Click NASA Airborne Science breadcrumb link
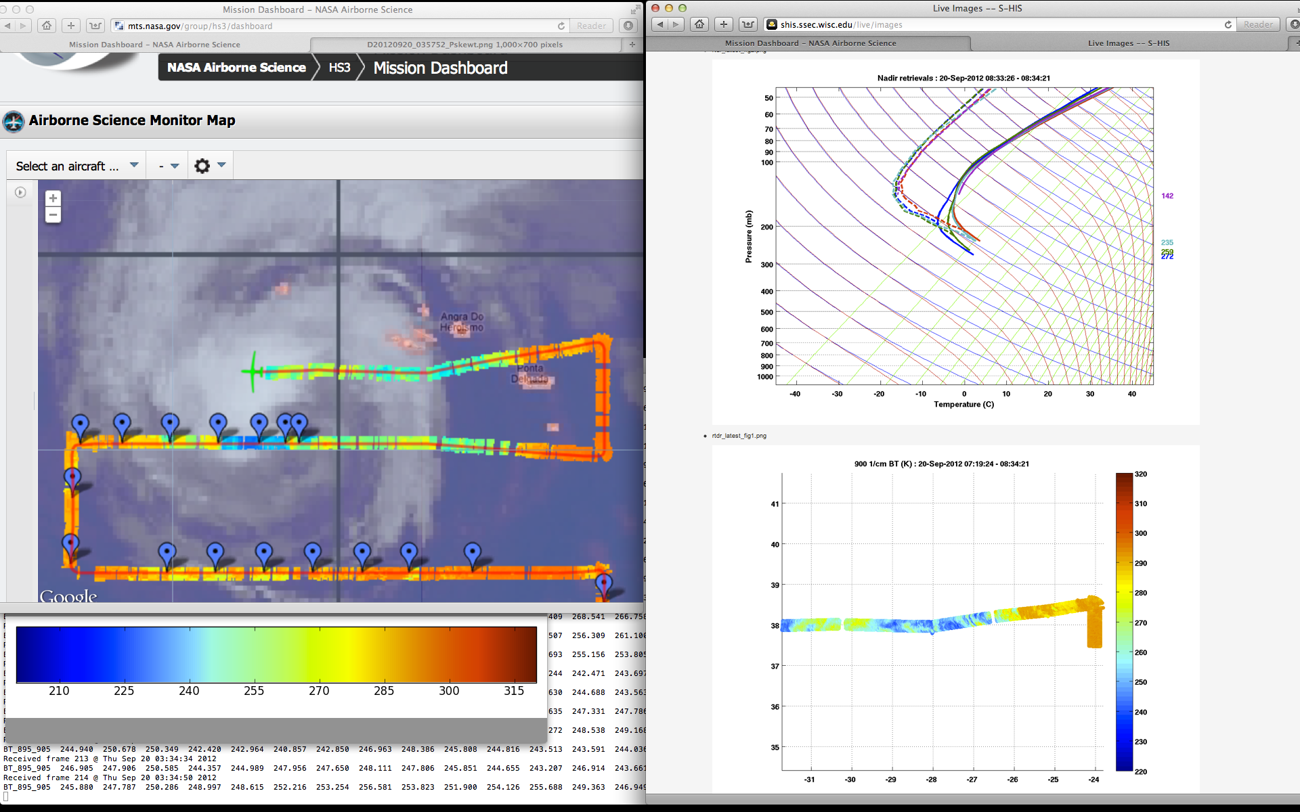 coord(236,68)
